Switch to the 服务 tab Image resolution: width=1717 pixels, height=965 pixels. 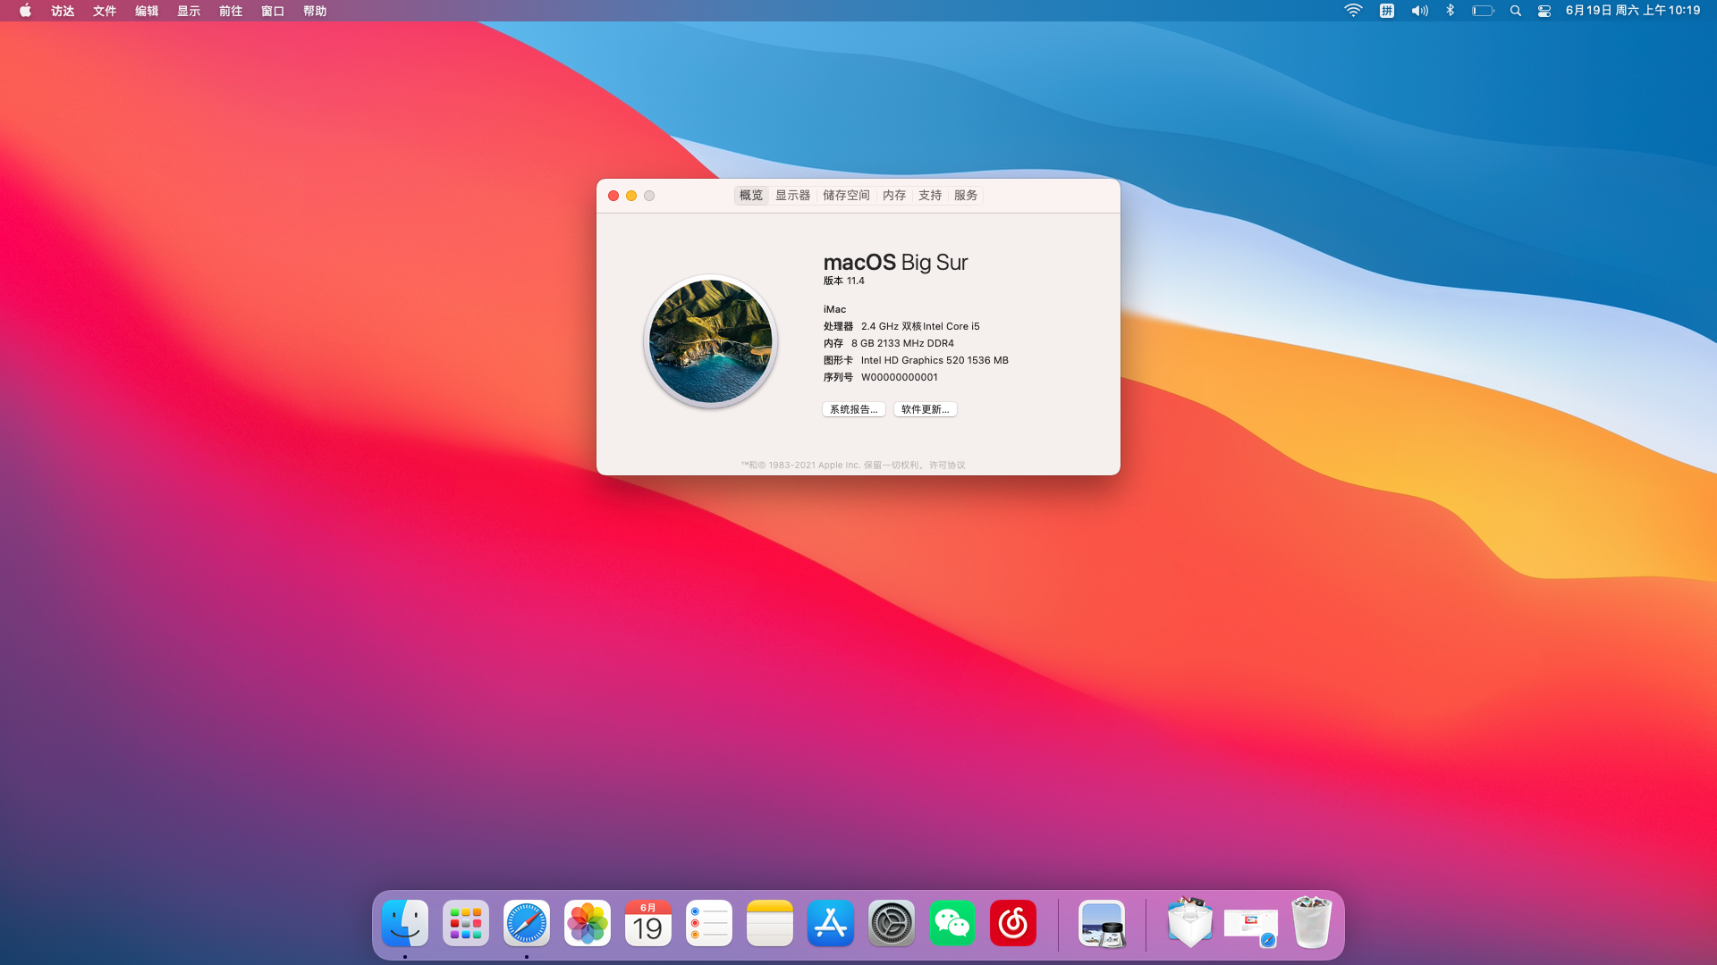click(x=966, y=196)
